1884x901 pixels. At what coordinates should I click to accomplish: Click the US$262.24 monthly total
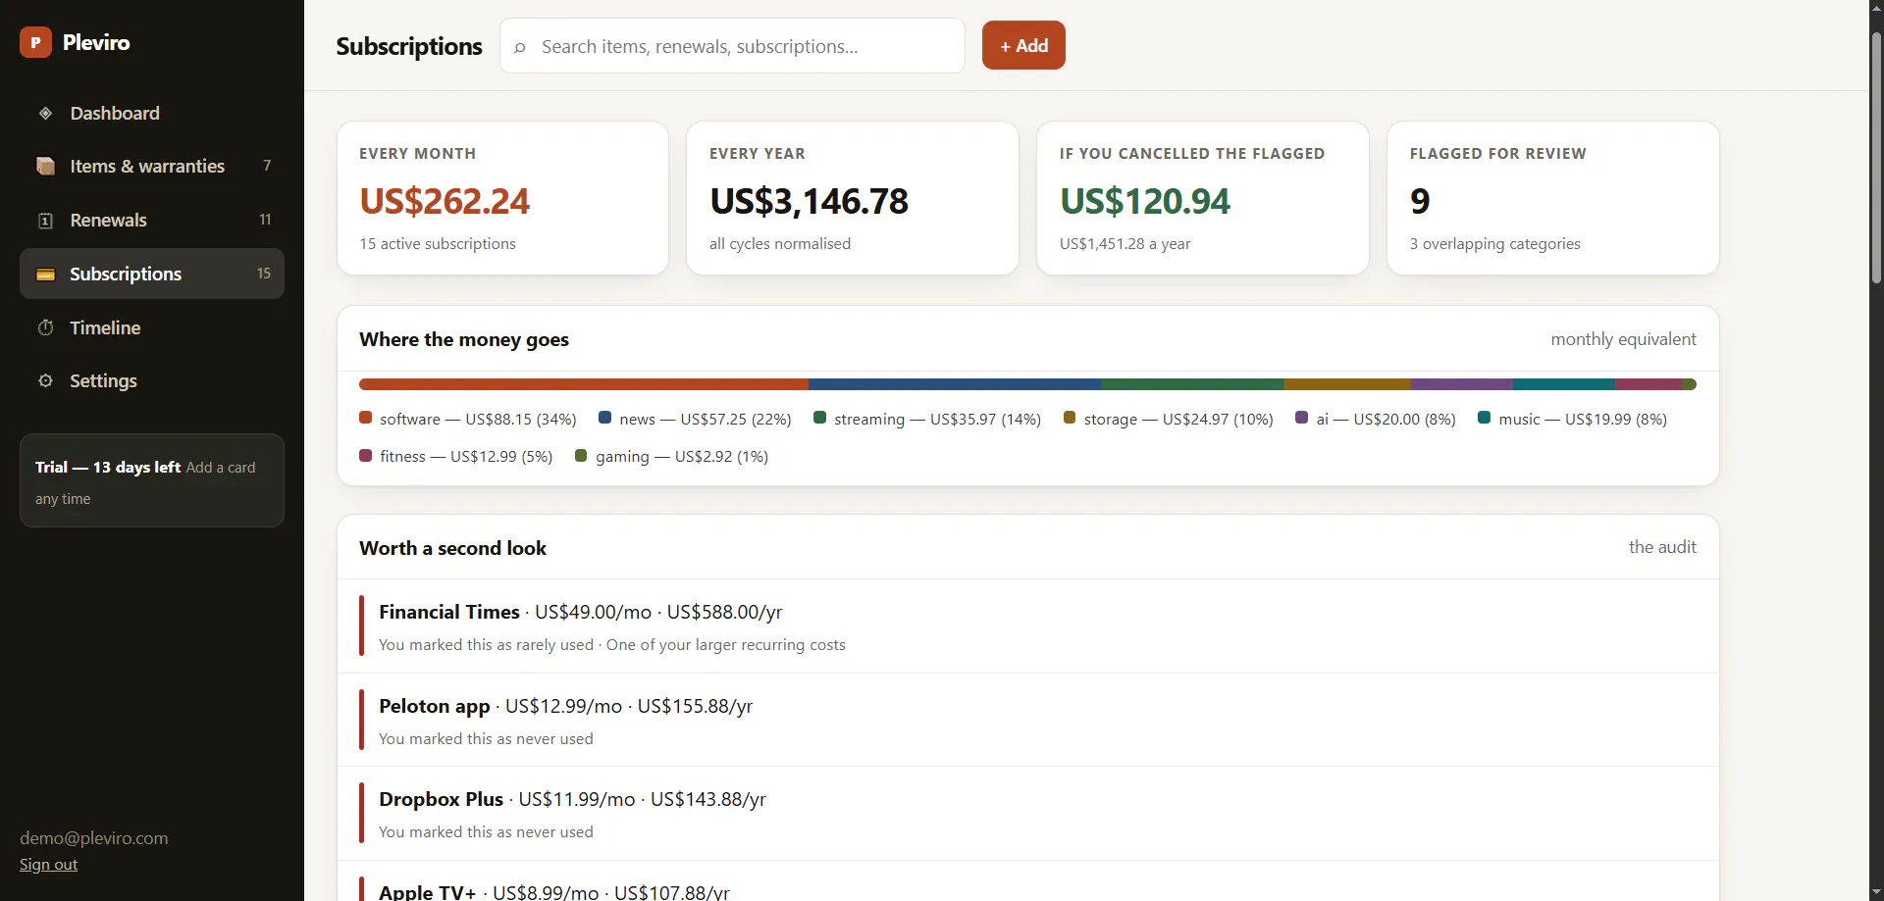click(445, 201)
